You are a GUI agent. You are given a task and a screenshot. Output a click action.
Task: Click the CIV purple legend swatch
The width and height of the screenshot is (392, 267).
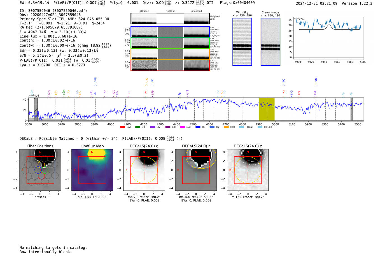[152, 127]
